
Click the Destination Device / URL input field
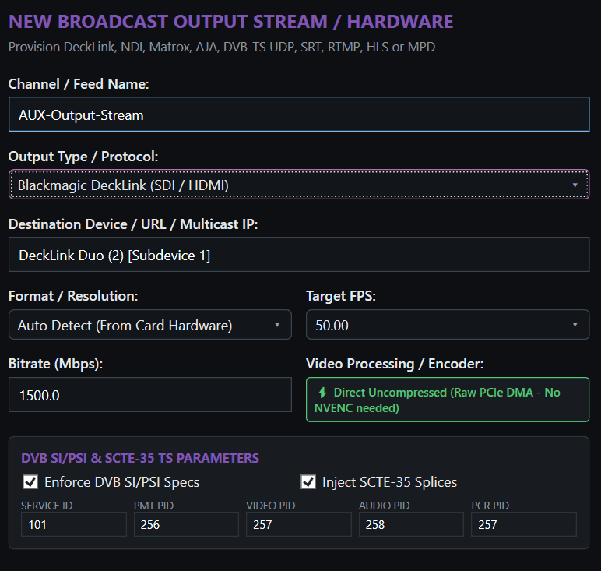pyautogui.click(x=299, y=255)
